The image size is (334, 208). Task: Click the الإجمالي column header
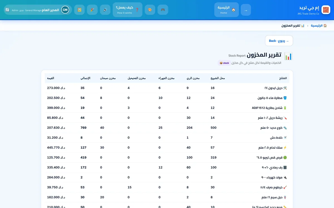[x=85, y=78]
